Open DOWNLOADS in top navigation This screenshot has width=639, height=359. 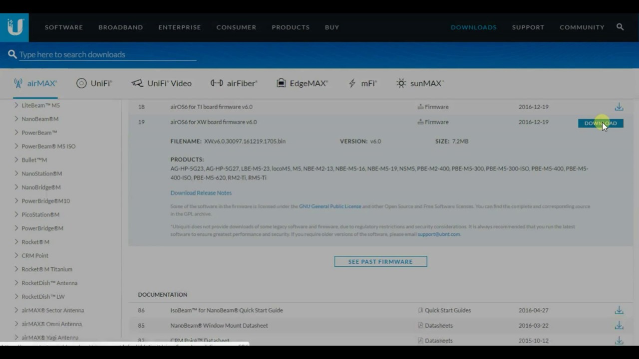[474, 27]
